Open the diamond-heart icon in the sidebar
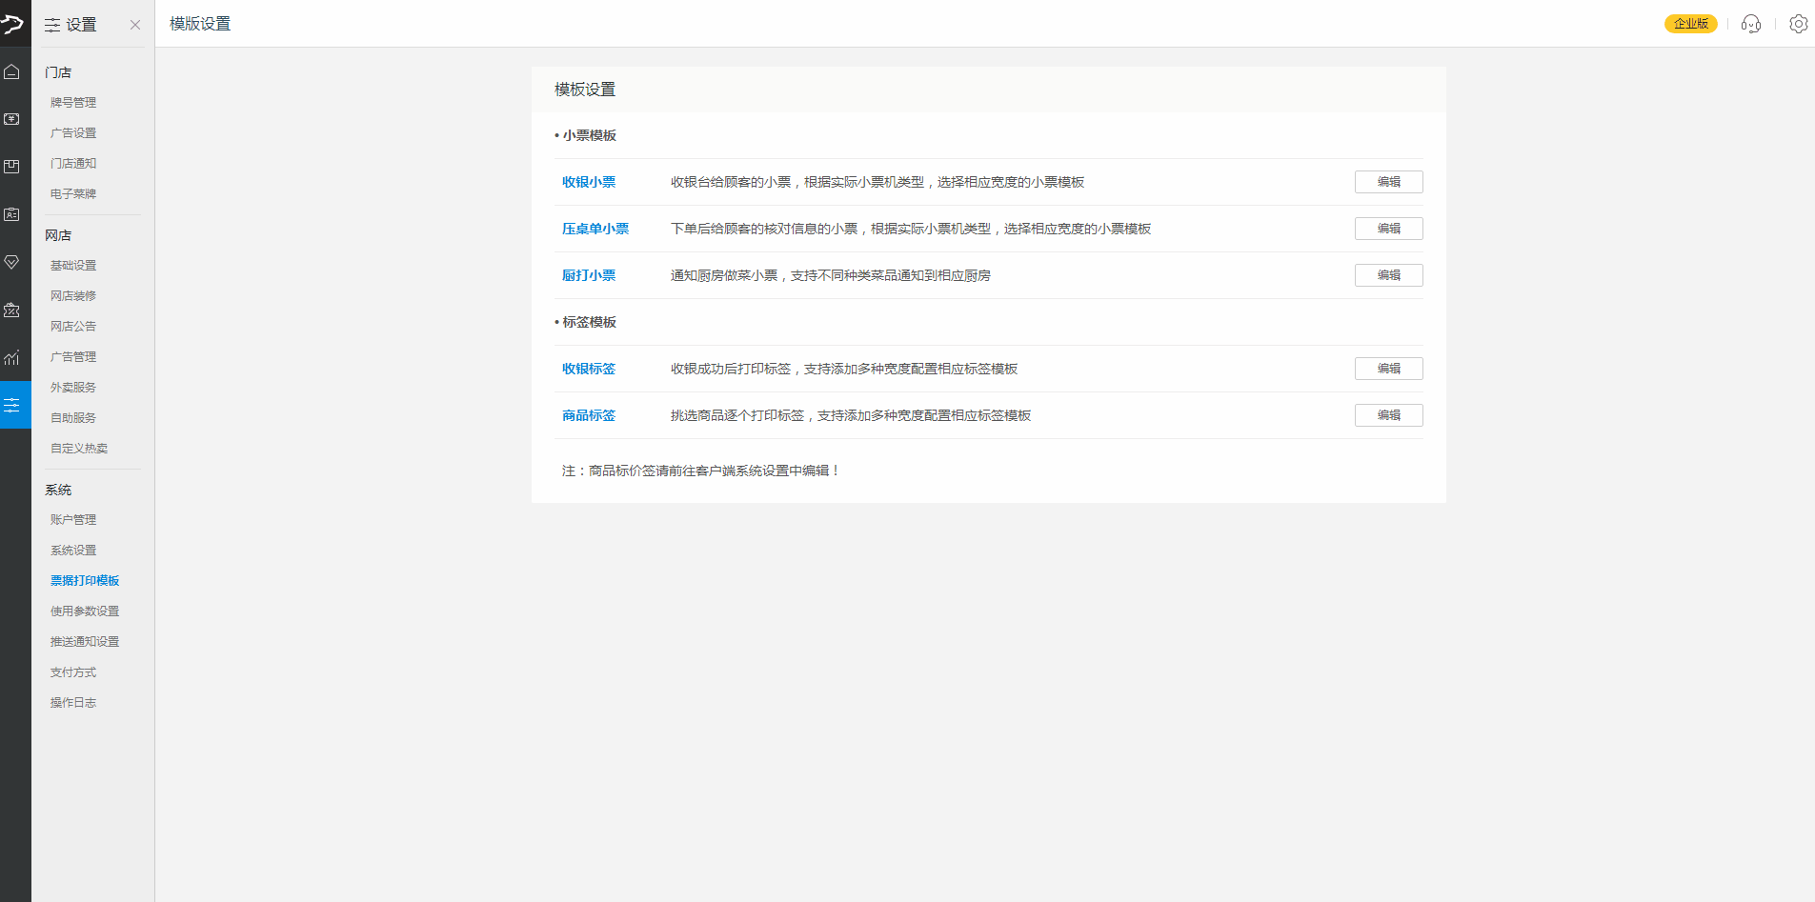 pyautogui.click(x=11, y=262)
